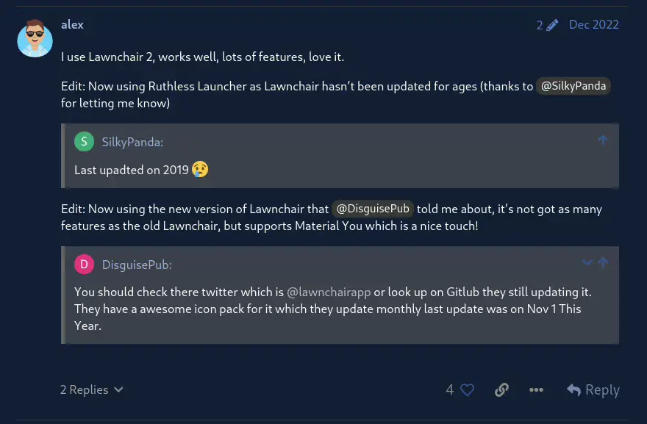The width and height of the screenshot is (647, 424).
Task: Click the crying emoji in SilkyPanda's quote
Action: click(x=200, y=170)
